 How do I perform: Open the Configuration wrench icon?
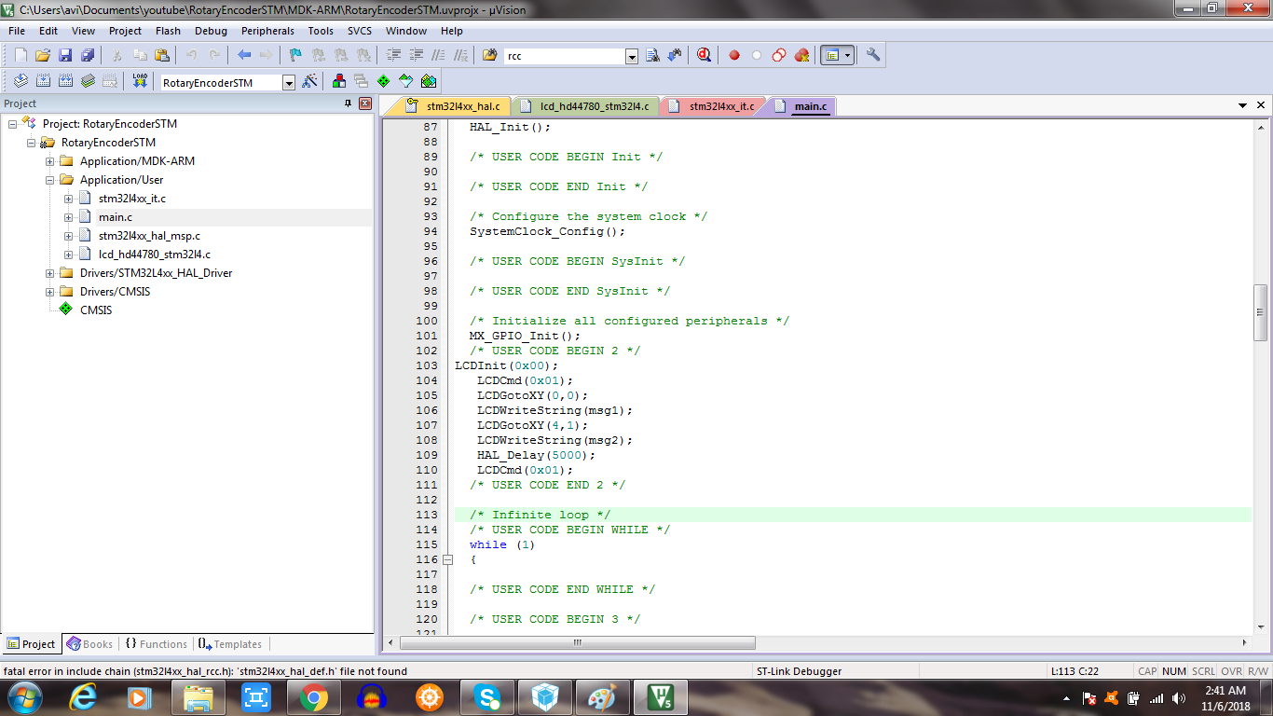[x=873, y=55]
